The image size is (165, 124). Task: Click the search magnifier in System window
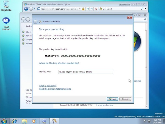[x=145, y=19]
